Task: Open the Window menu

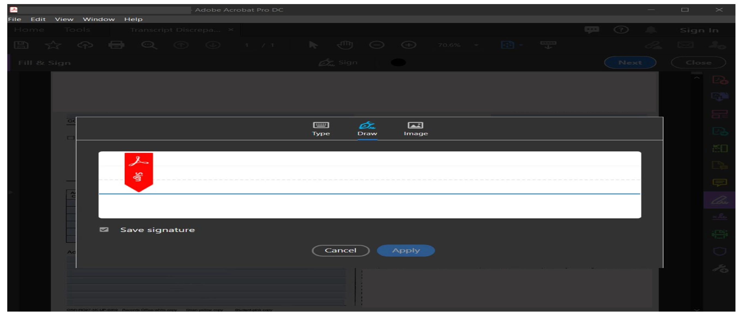Action: (98, 19)
